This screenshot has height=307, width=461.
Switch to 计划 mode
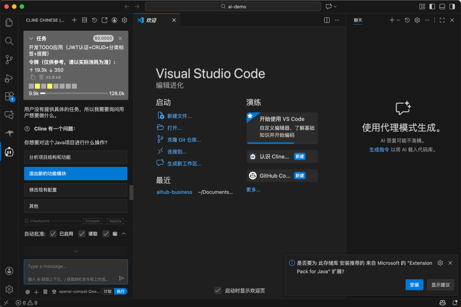pyautogui.click(x=108, y=291)
